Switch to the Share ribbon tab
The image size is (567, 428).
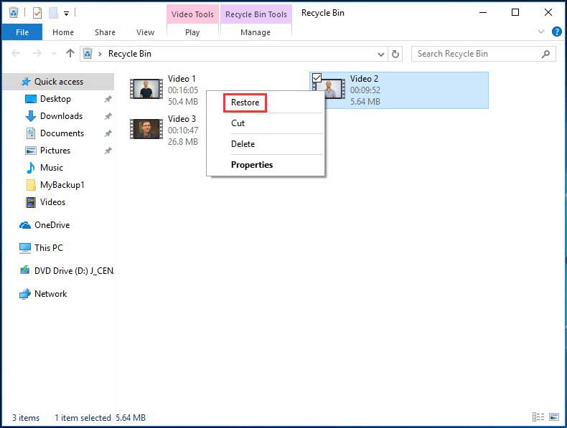click(105, 32)
